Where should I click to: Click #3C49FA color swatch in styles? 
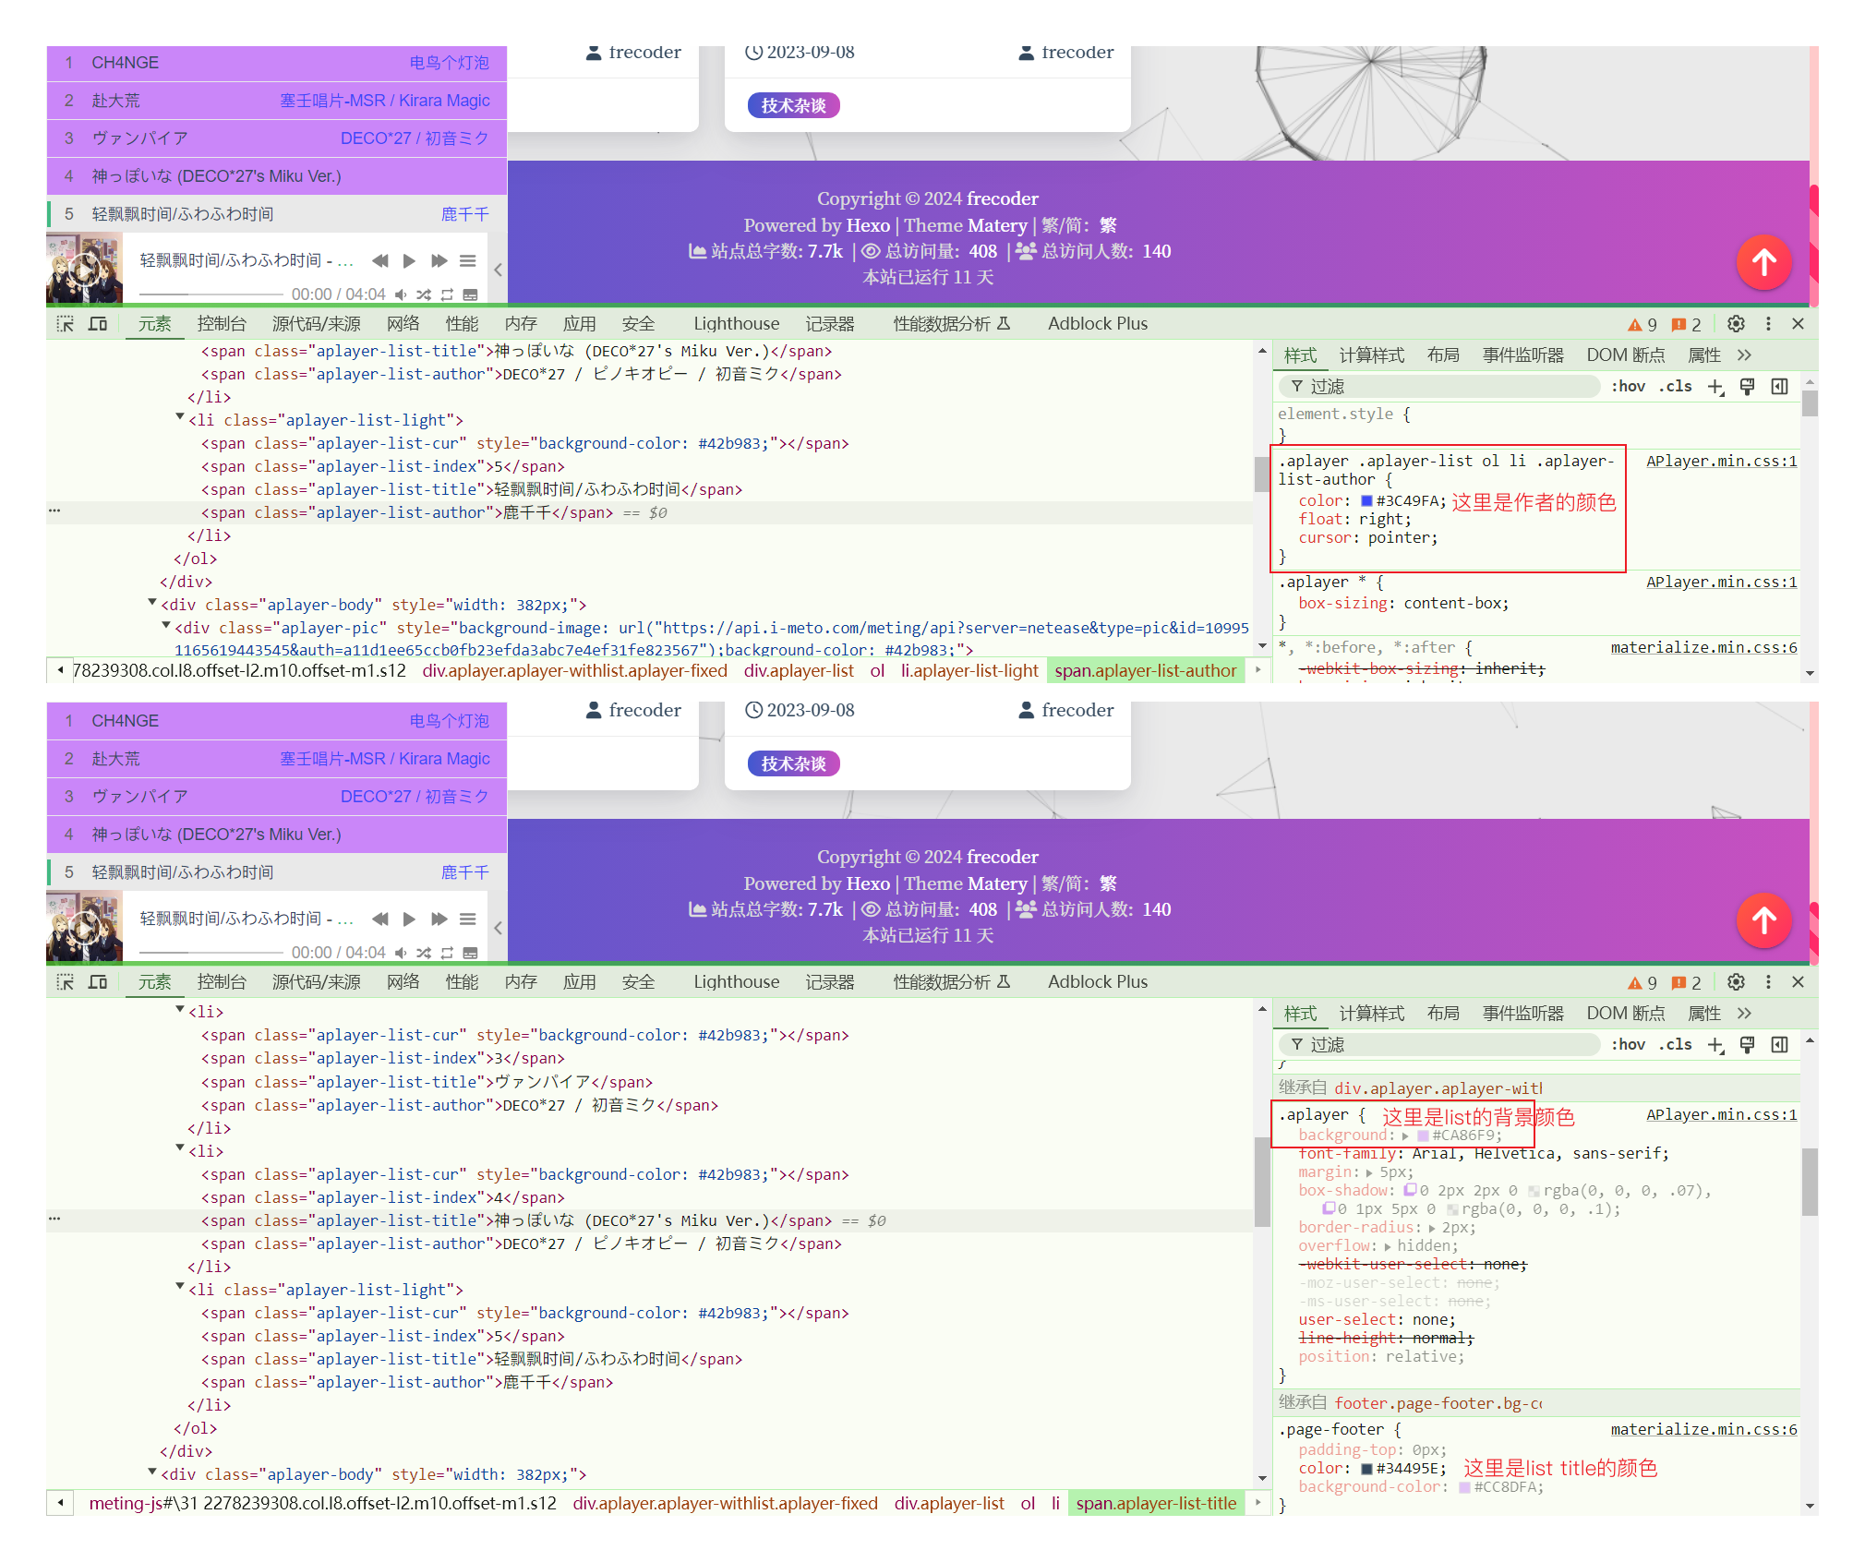(1366, 501)
